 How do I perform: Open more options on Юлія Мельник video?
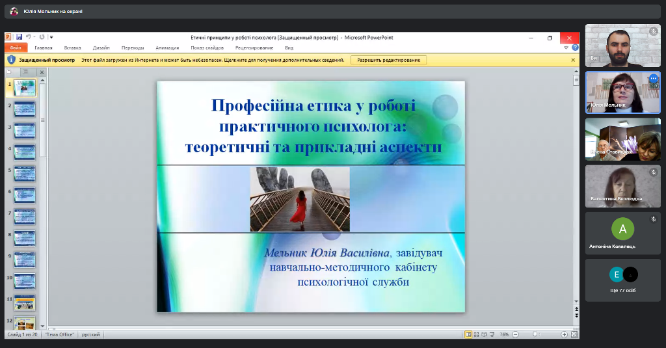[x=654, y=78]
